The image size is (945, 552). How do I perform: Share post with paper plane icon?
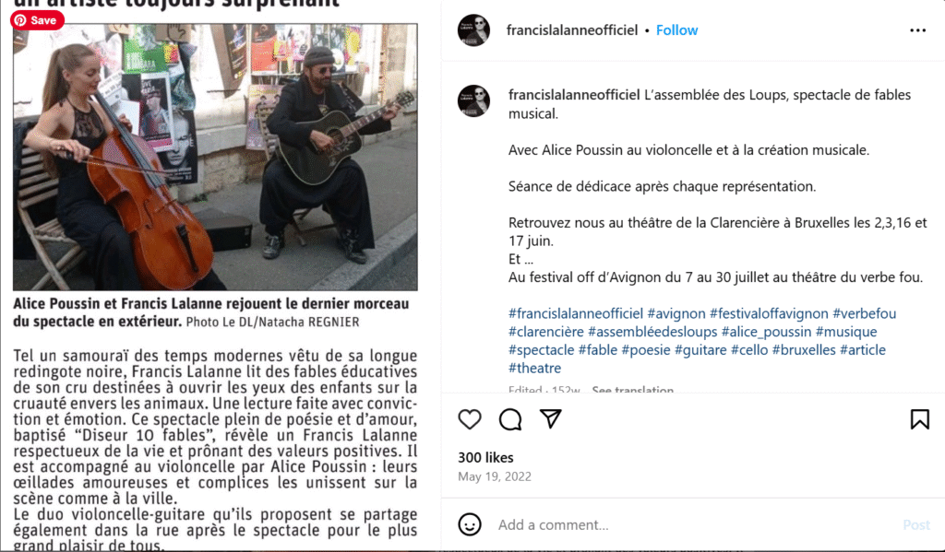(x=550, y=418)
